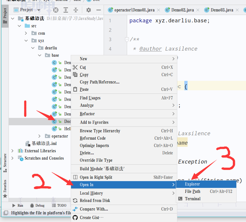Hide the Project panel with minus icon
The image size is (246, 222).
click(98, 10)
